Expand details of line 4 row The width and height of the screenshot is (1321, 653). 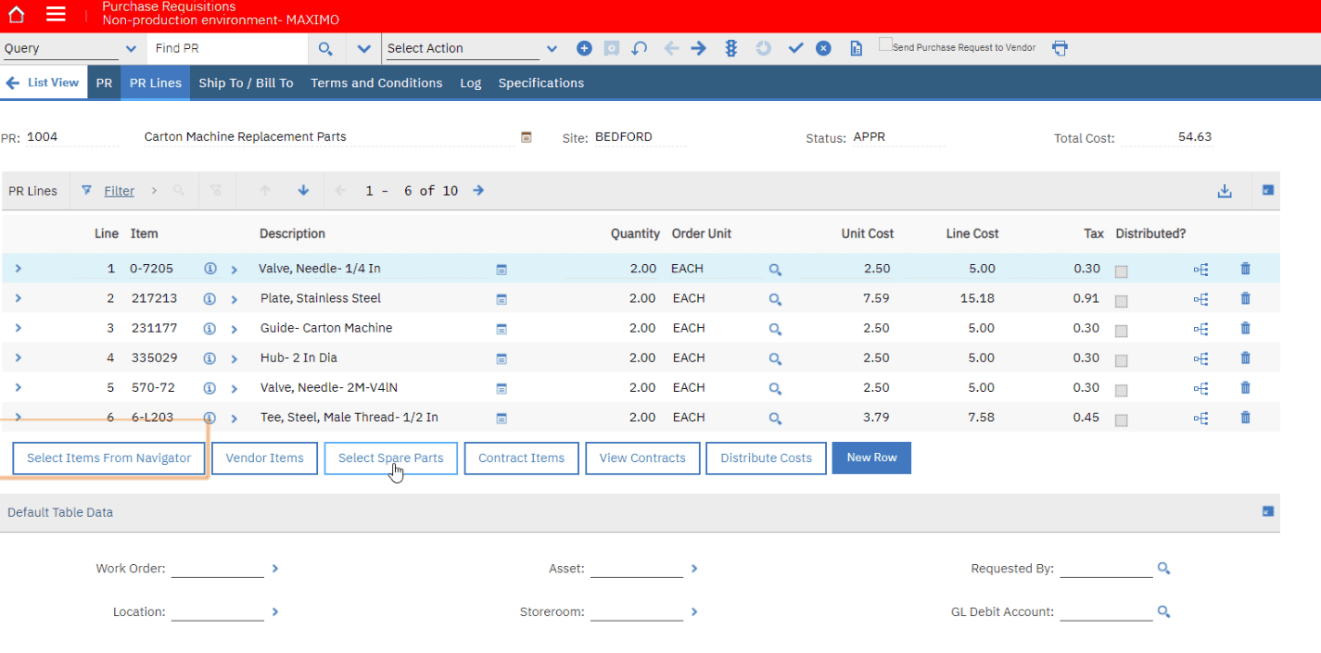tap(19, 358)
